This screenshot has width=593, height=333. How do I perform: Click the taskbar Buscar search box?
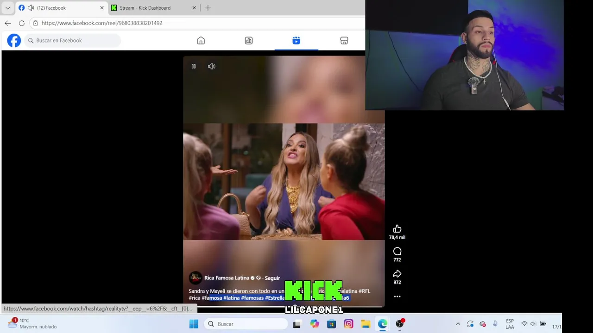[246, 324]
